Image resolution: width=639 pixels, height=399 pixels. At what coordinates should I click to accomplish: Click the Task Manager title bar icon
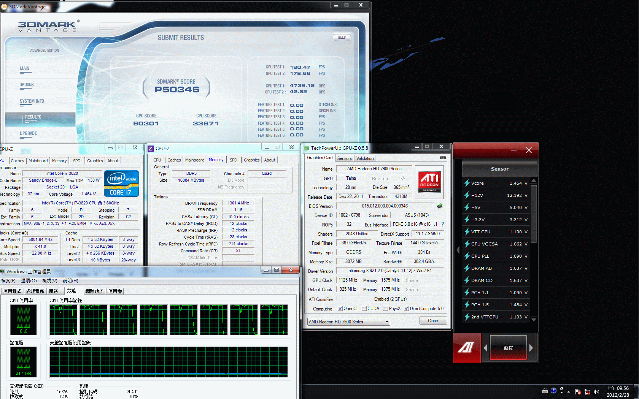pos(2,271)
